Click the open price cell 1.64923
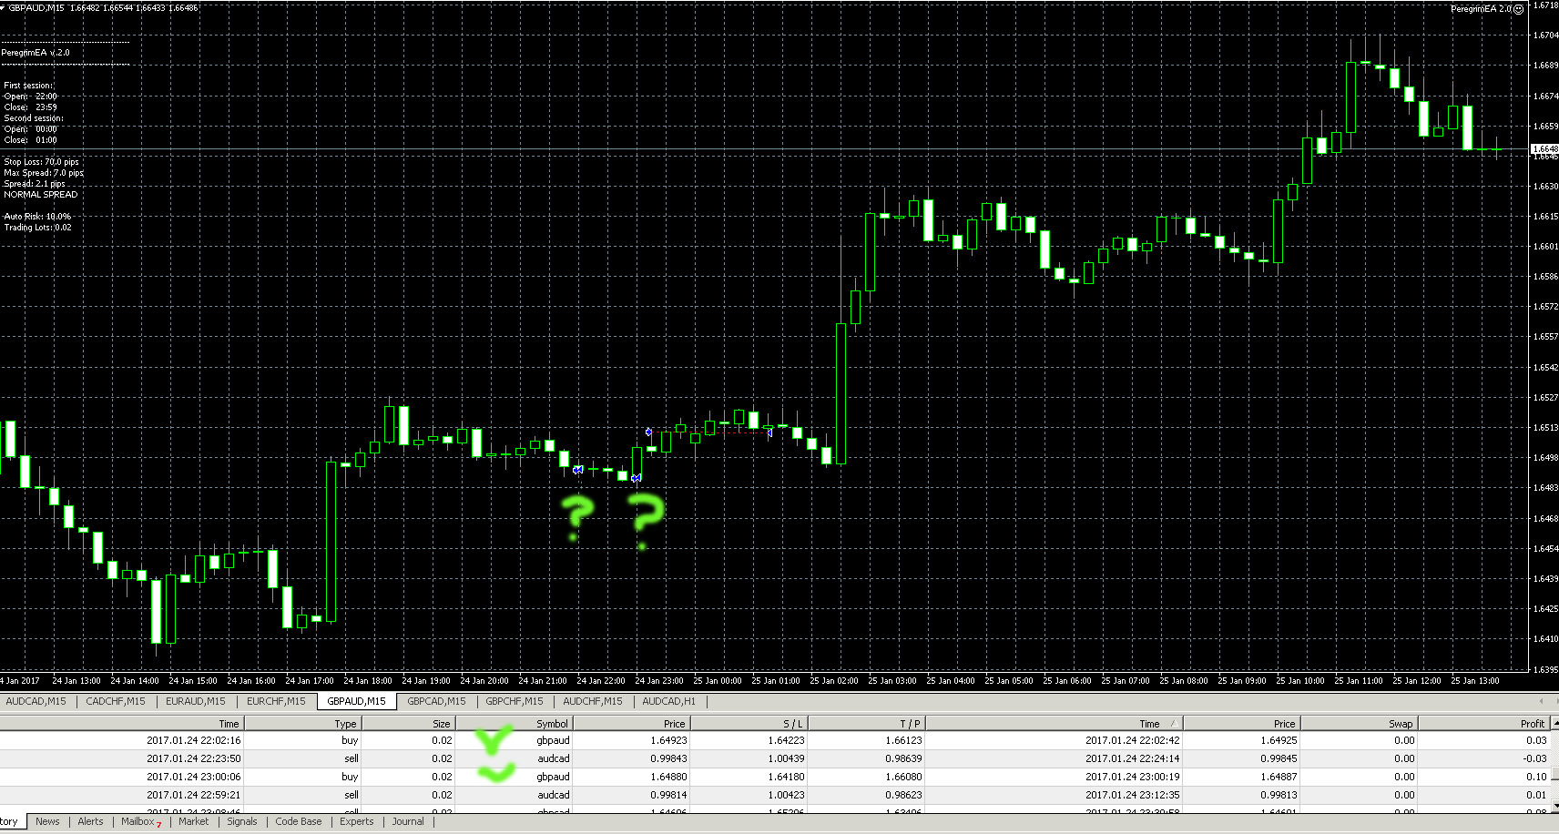Viewport: 1559px width, 834px height. point(668,740)
